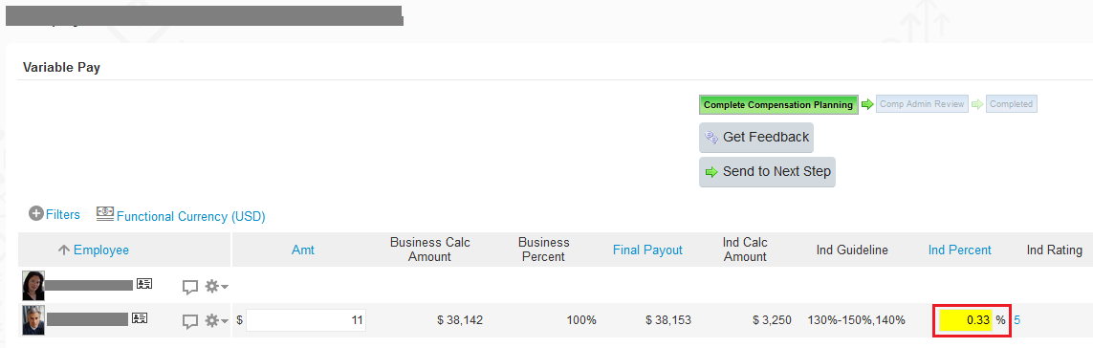Sort by Final Payout column header

coord(647,250)
